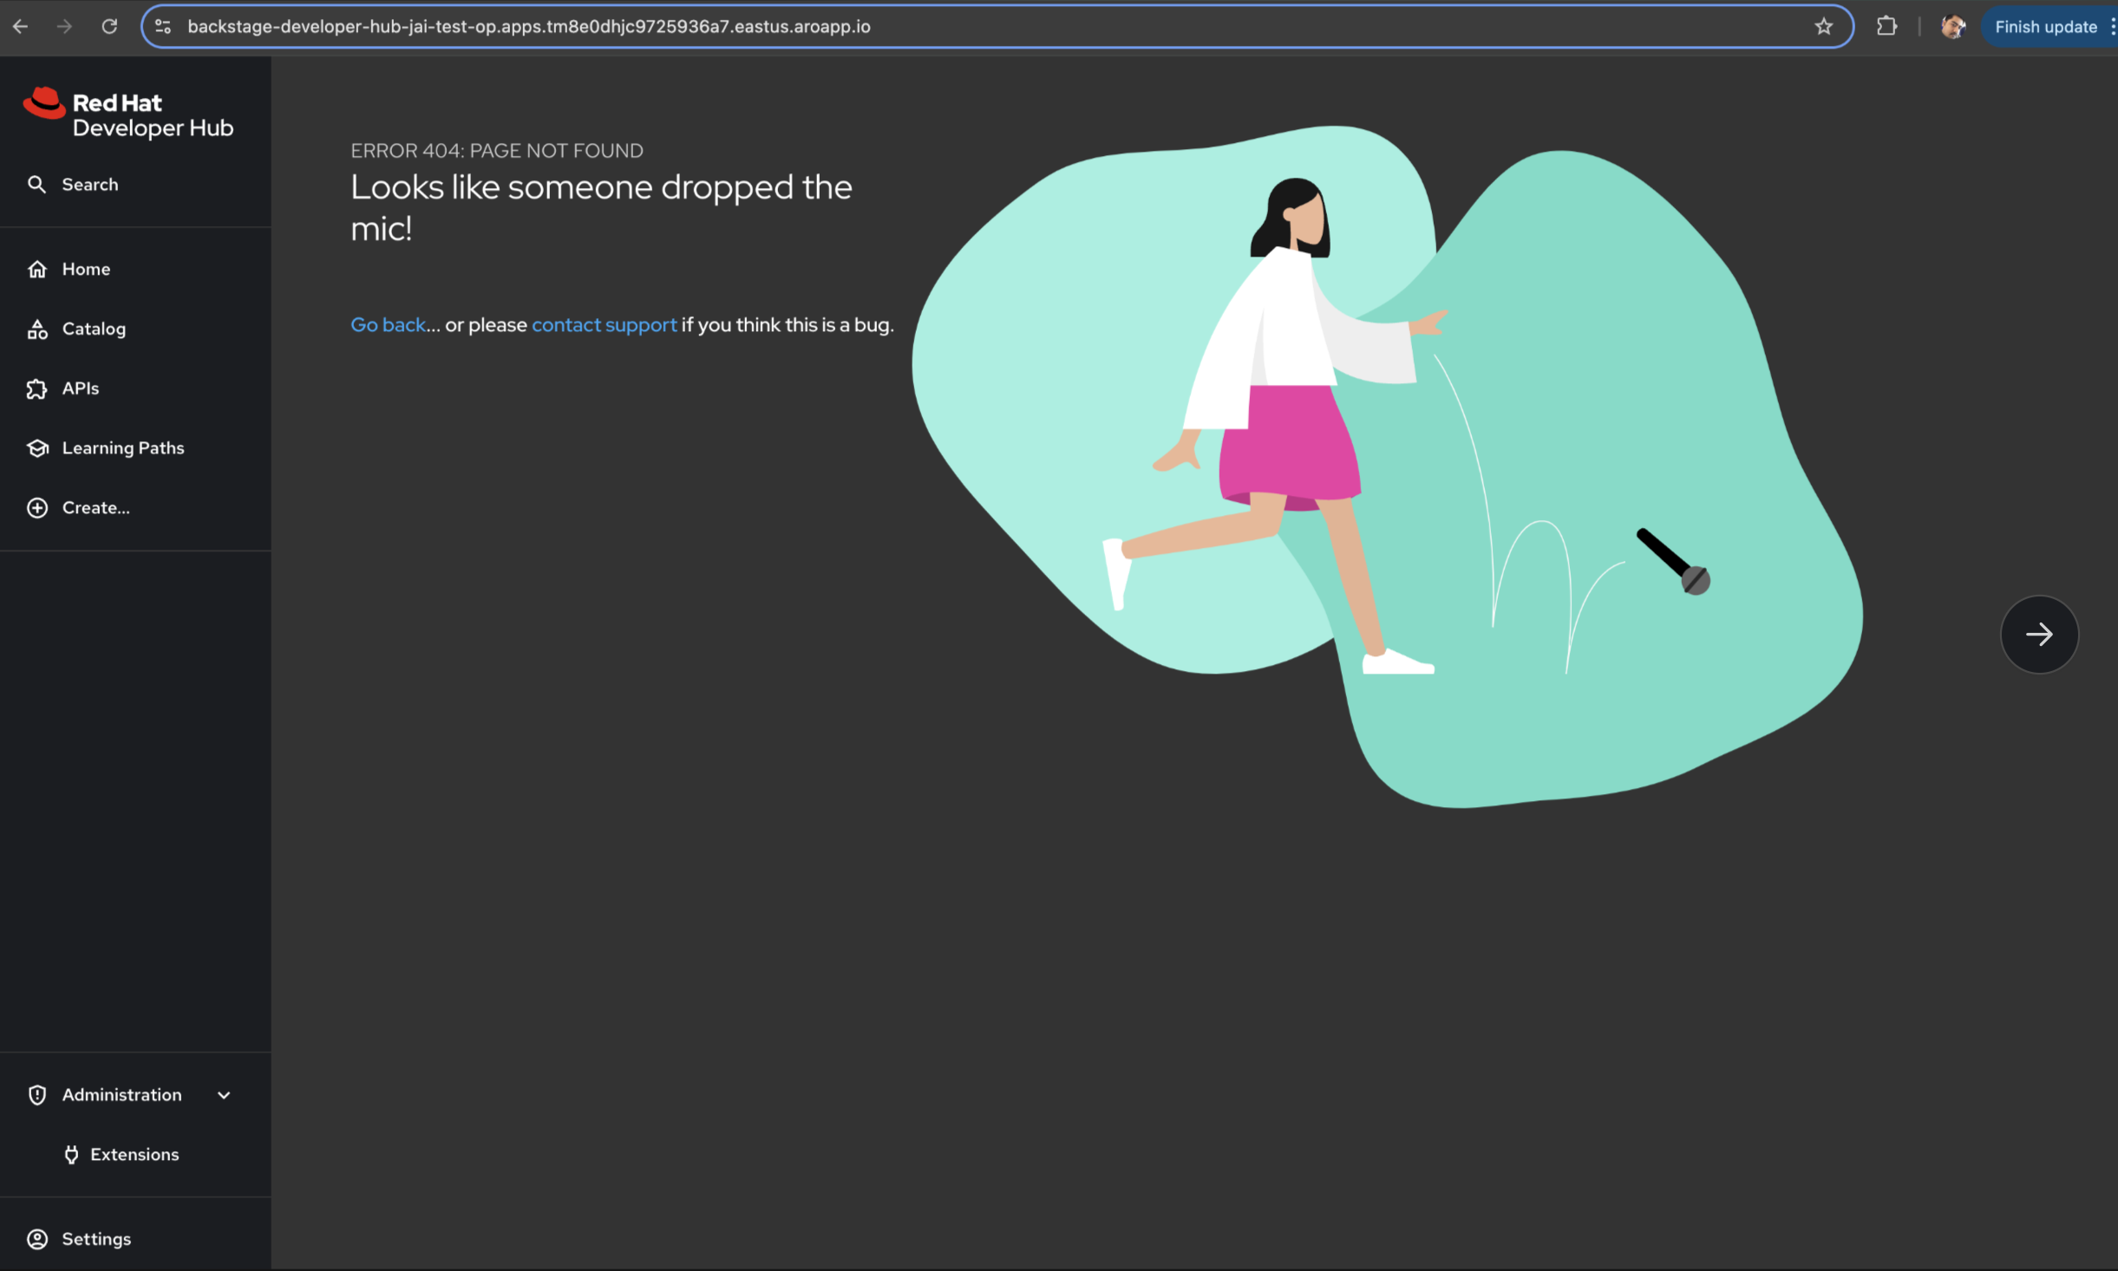Screen dimensions: 2118x1271
Task: Open Search via the magnifier icon
Action: pos(36,185)
